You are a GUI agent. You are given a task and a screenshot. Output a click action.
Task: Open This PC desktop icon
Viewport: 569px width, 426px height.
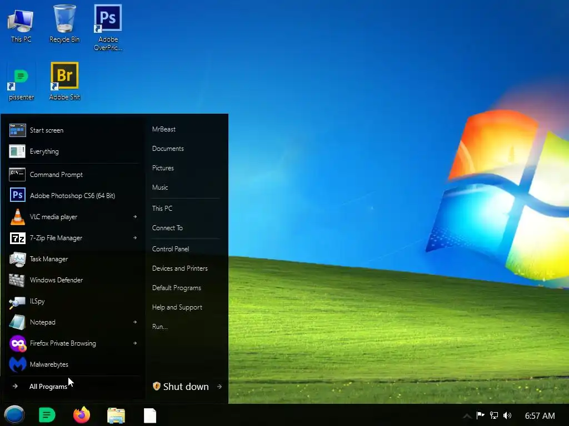[21, 24]
